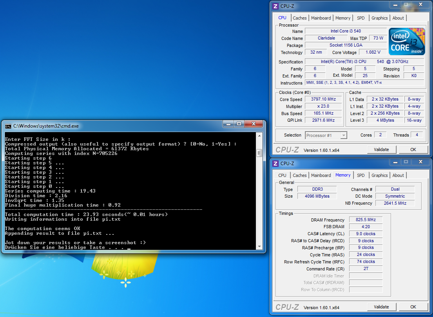The height and width of the screenshot is (317, 433).
Task: Select the CPU tab in upper CPU-Z window
Action: (282, 18)
